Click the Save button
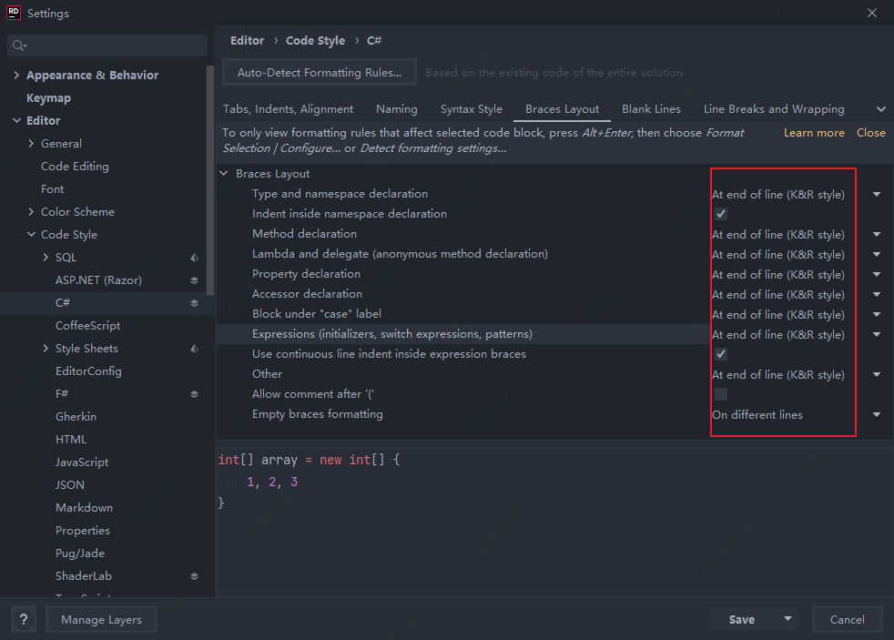This screenshot has height=640, width=894. point(742,619)
